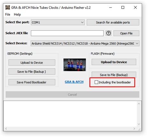This screenshot has height=137, width=151.
Task: Open the Help menu
Action: (x=17, y=14)
